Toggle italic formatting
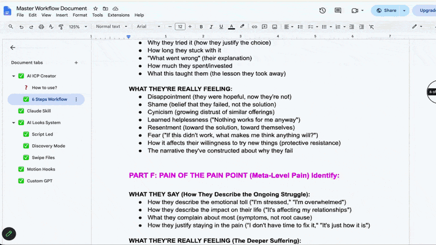 coord(211,27)
